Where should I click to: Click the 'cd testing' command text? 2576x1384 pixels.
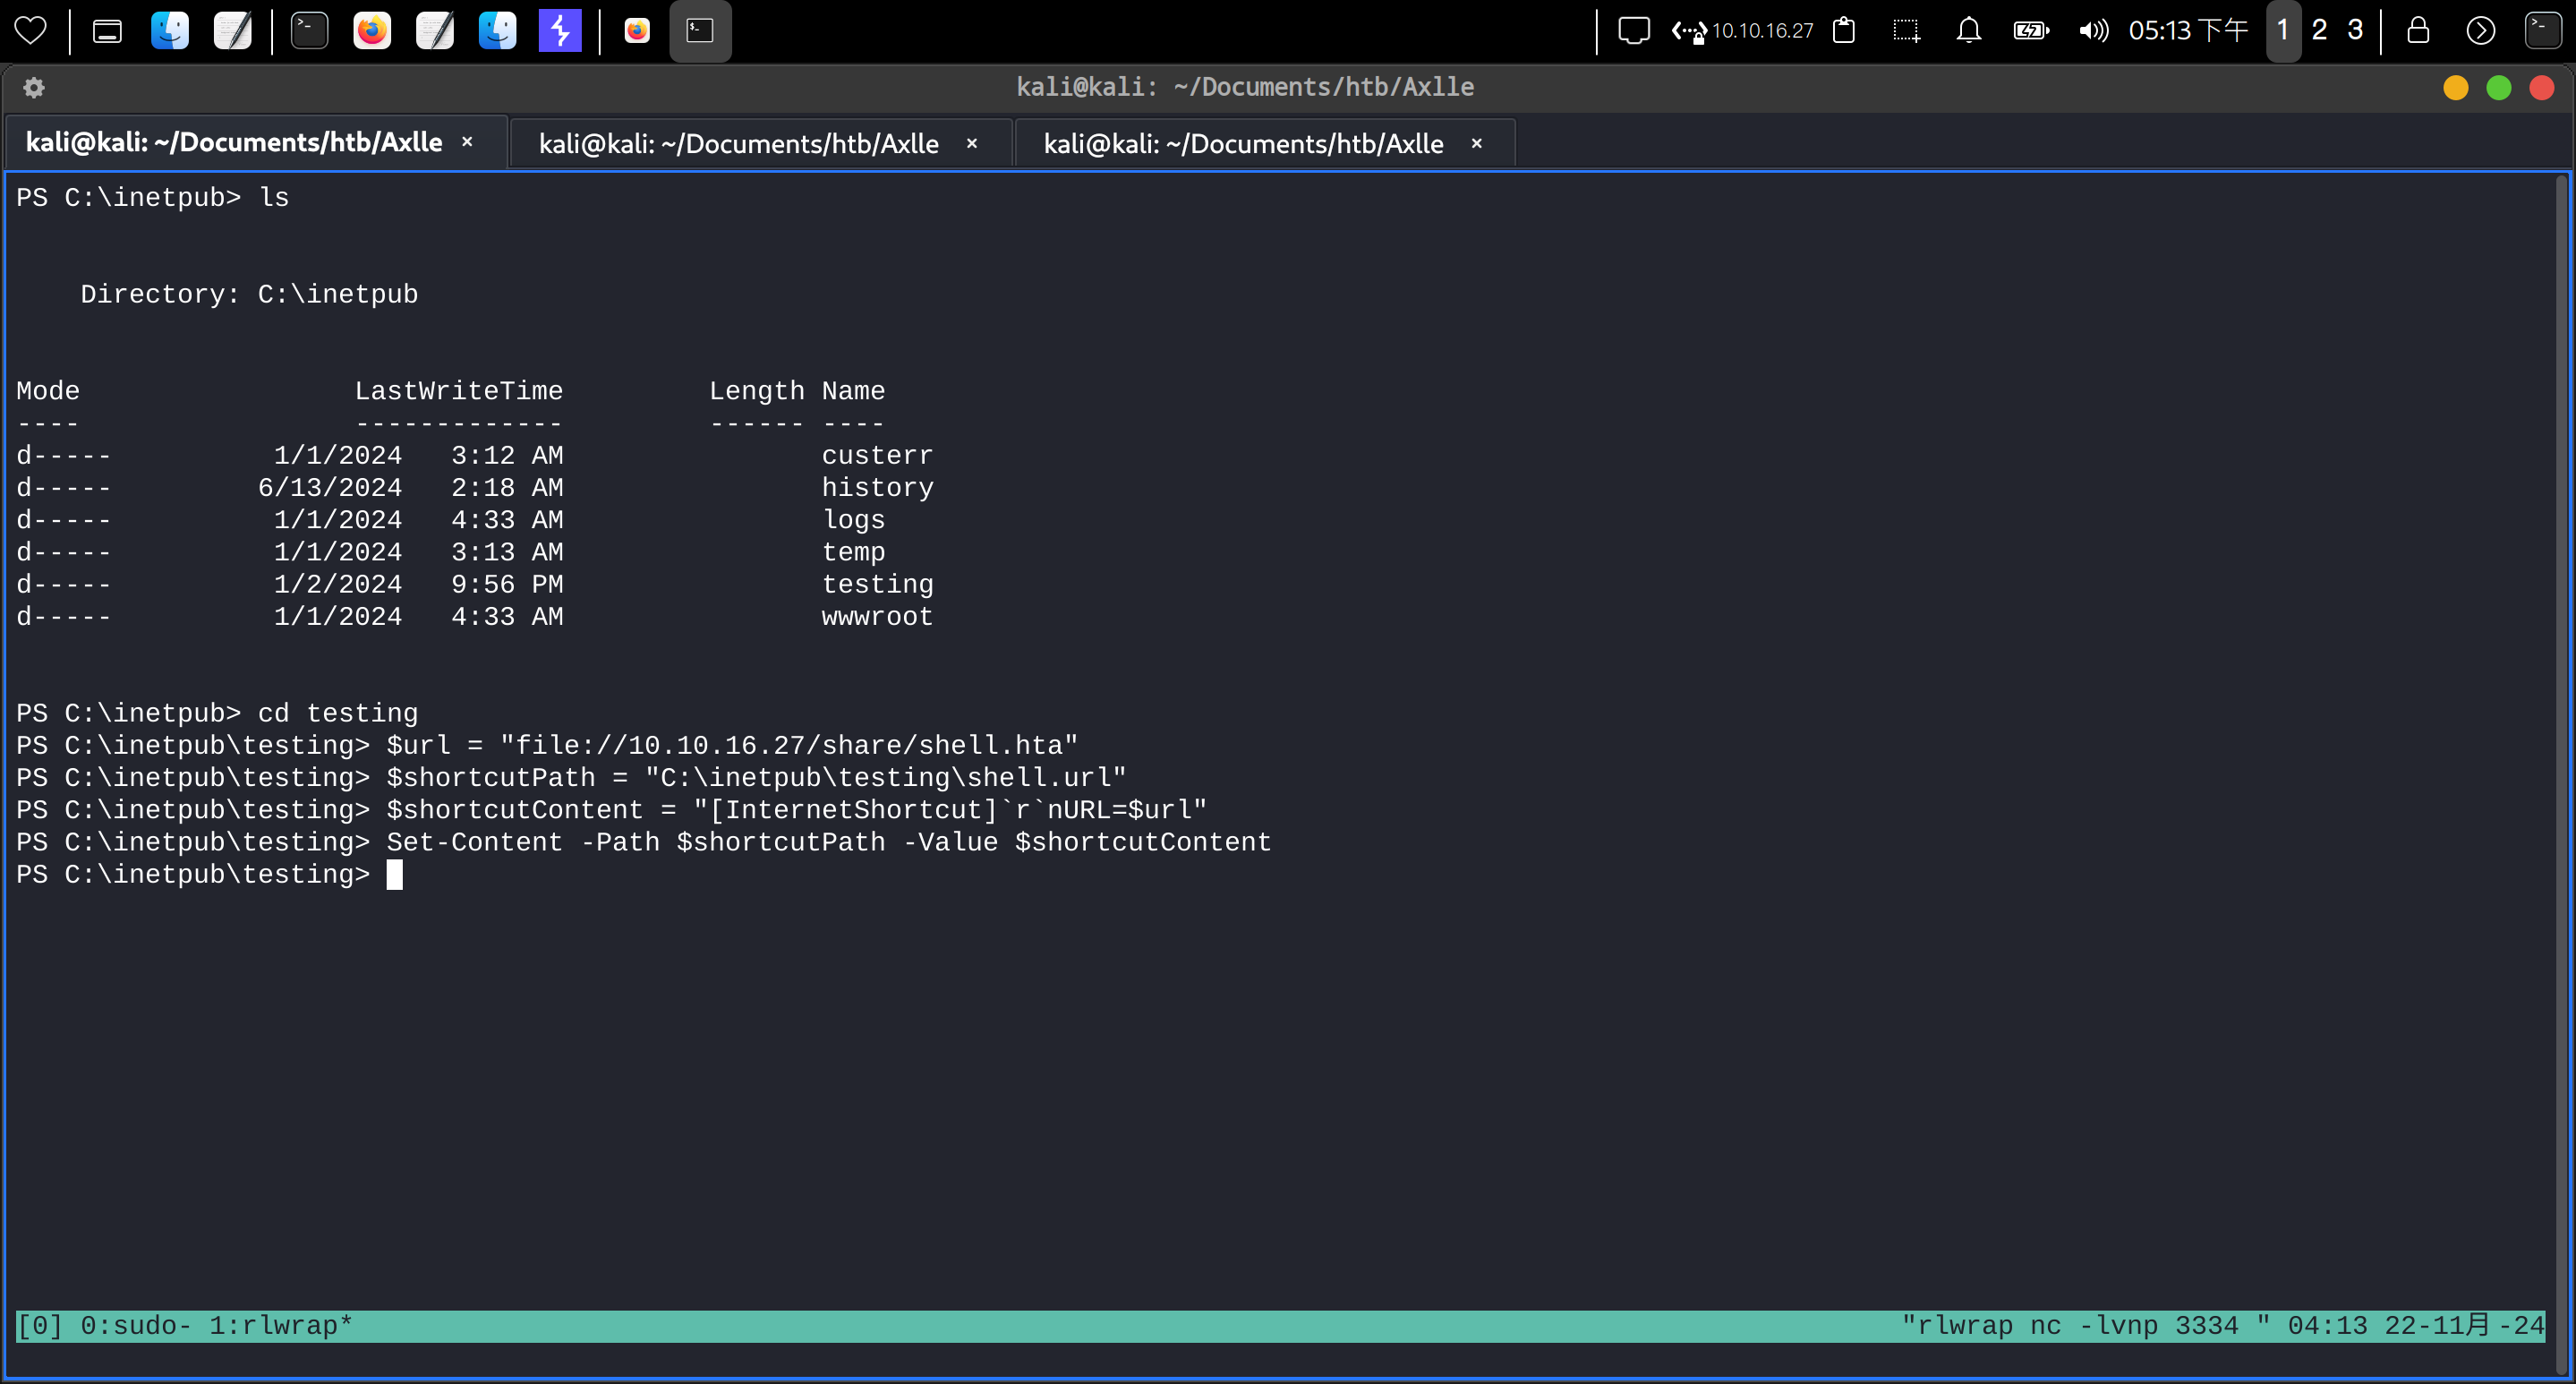338,713
